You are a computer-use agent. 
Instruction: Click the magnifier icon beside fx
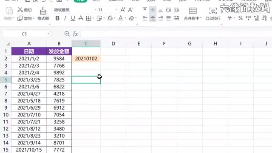click(x=67, y=34)
